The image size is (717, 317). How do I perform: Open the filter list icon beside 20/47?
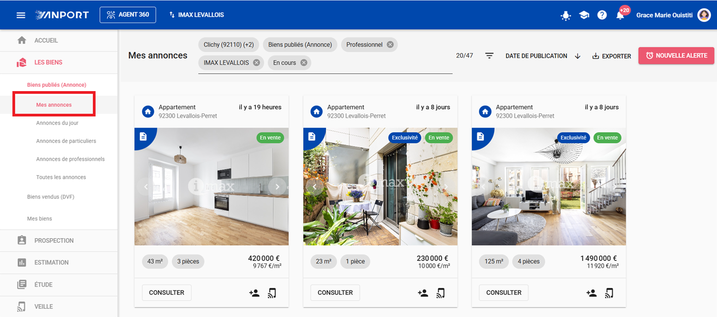coord(489,56)
